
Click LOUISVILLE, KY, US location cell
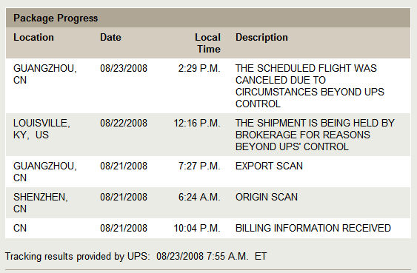tap(41, 129)
